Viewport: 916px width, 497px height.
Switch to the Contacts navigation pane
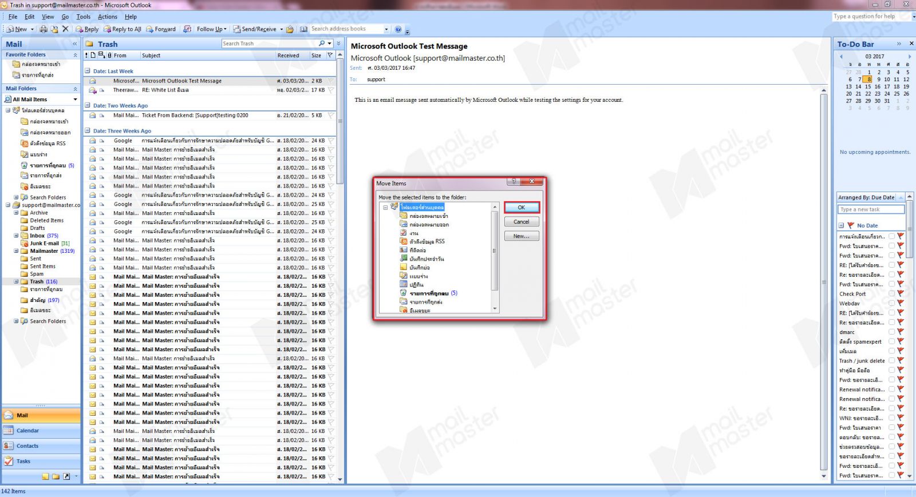point(41,446)
